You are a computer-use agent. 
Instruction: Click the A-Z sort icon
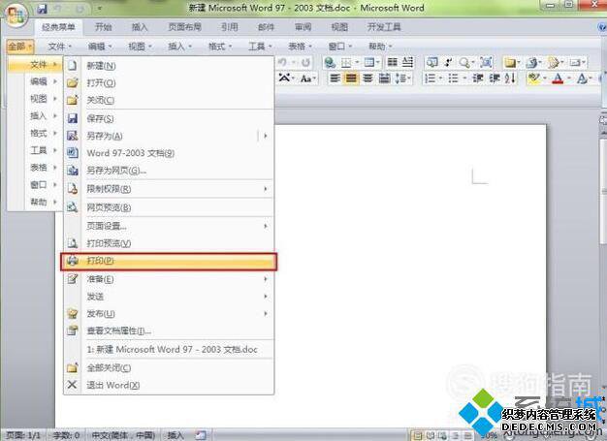click(510, 79)
